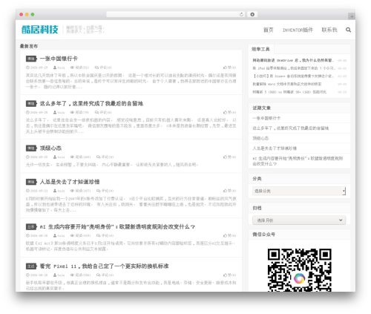Open the search magnifier icon in header
This screenshot has width=371, height=314.
point(348,30)
